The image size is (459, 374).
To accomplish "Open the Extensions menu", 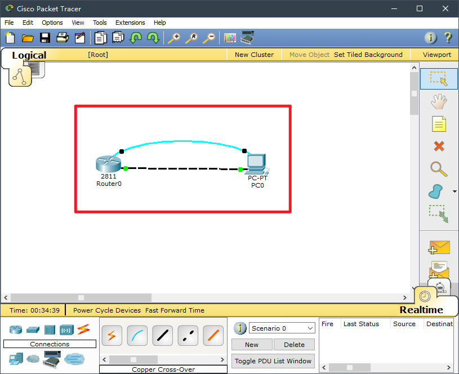I will 130,23.
